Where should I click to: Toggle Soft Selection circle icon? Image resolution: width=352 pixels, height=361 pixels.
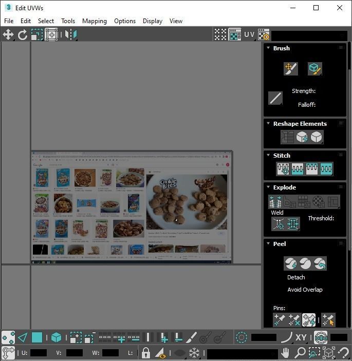click(242, 337)
